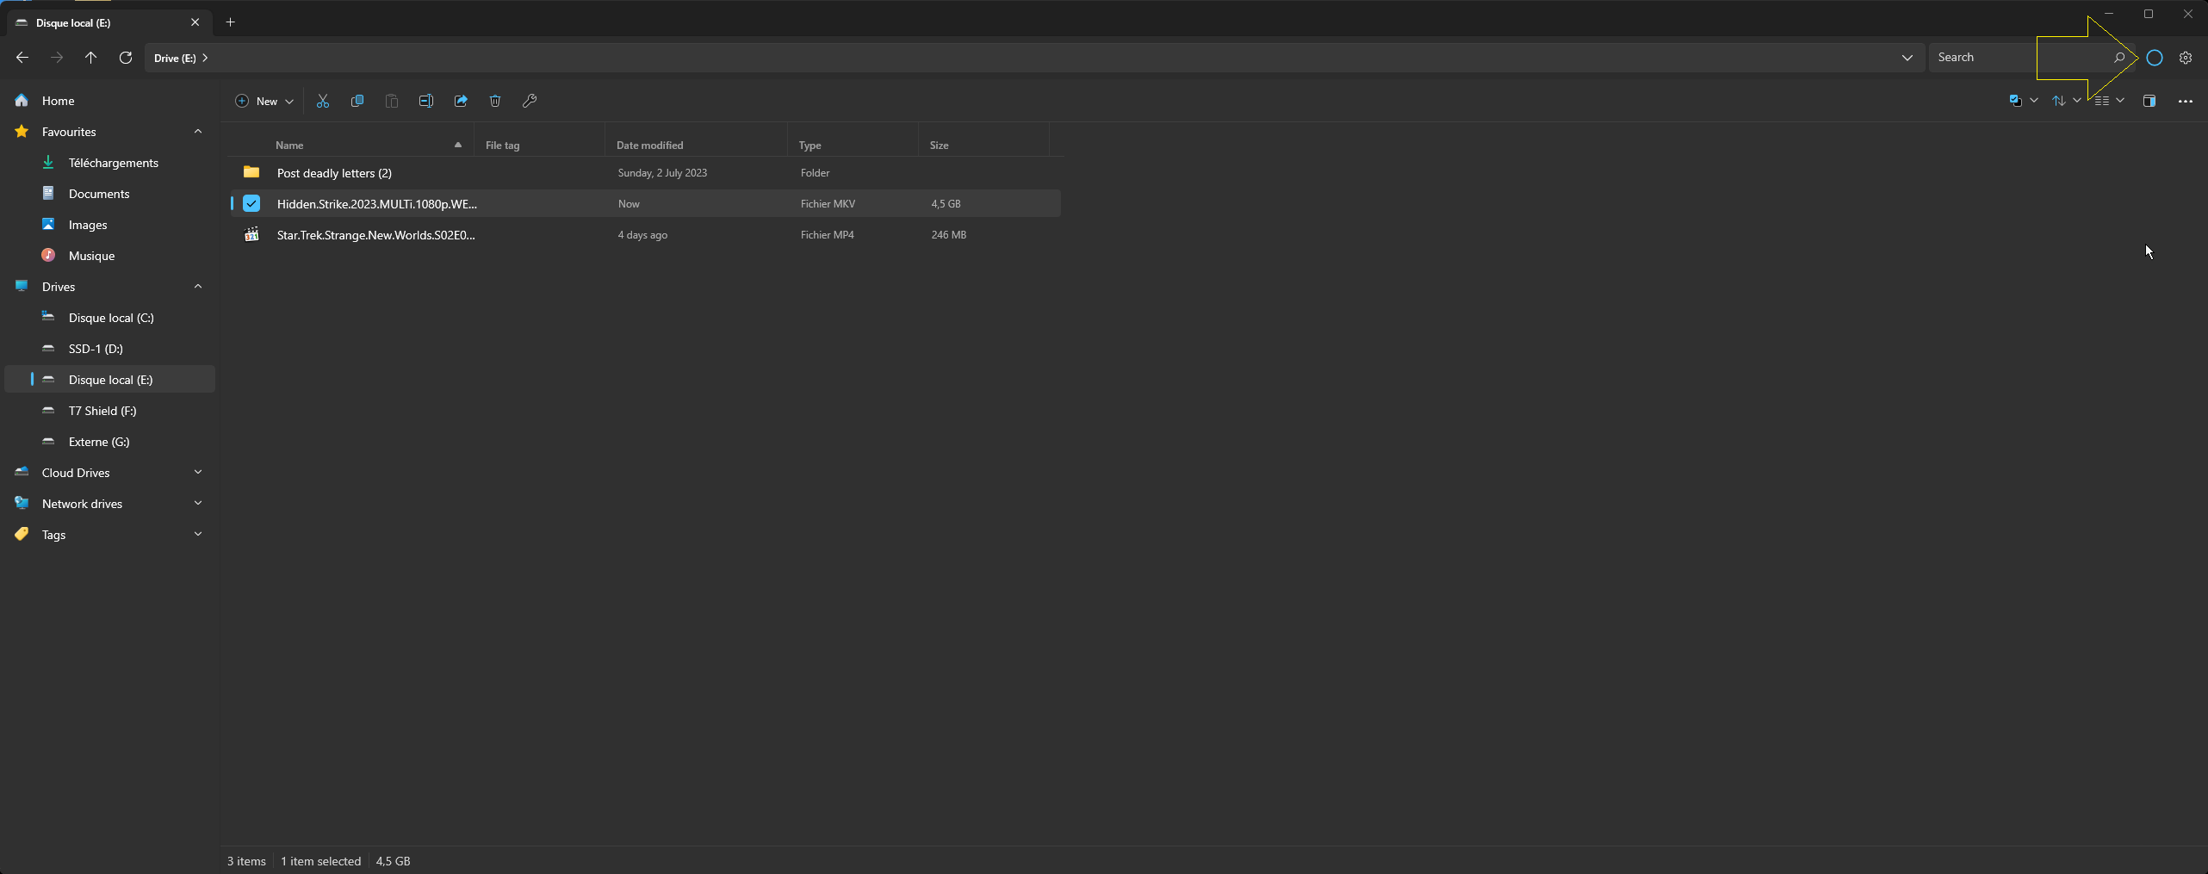Toggle bulk selection mode
This screenshot has height=874, width=2208.
pos(2016,101)
